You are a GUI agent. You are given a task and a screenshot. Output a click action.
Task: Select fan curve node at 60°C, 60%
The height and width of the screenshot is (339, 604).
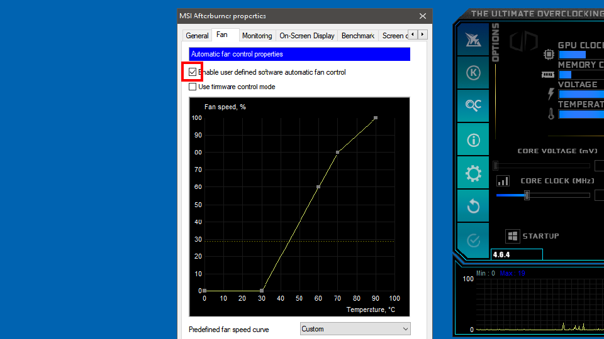pyautogui.click(x=318, y=187)
